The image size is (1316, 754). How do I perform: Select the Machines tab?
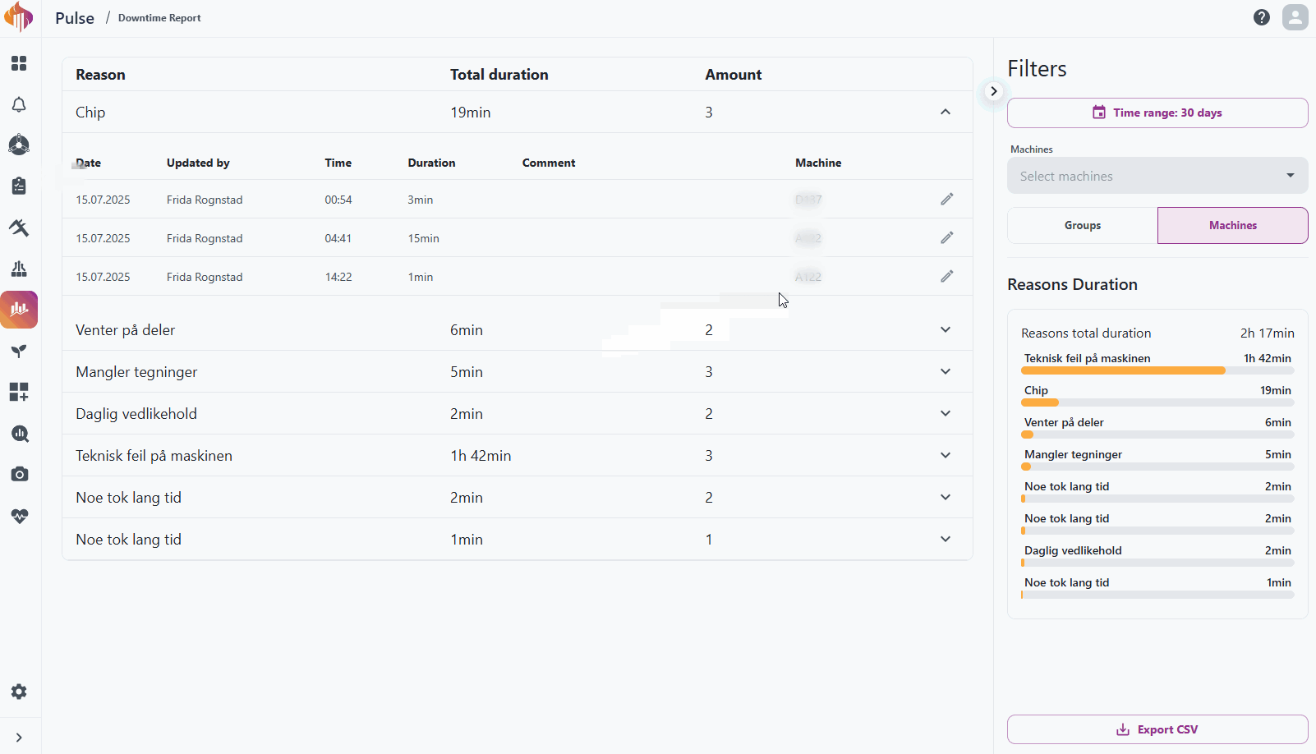pos(1232,226)
